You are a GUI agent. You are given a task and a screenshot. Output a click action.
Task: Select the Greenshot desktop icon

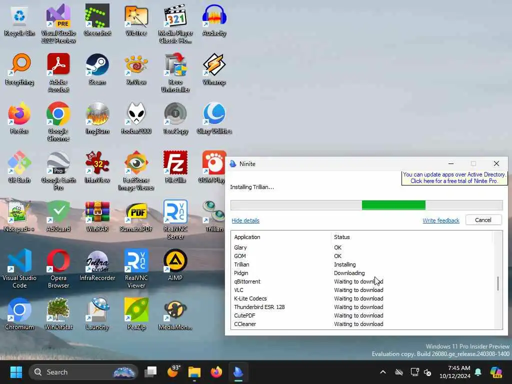click(97, 20)
